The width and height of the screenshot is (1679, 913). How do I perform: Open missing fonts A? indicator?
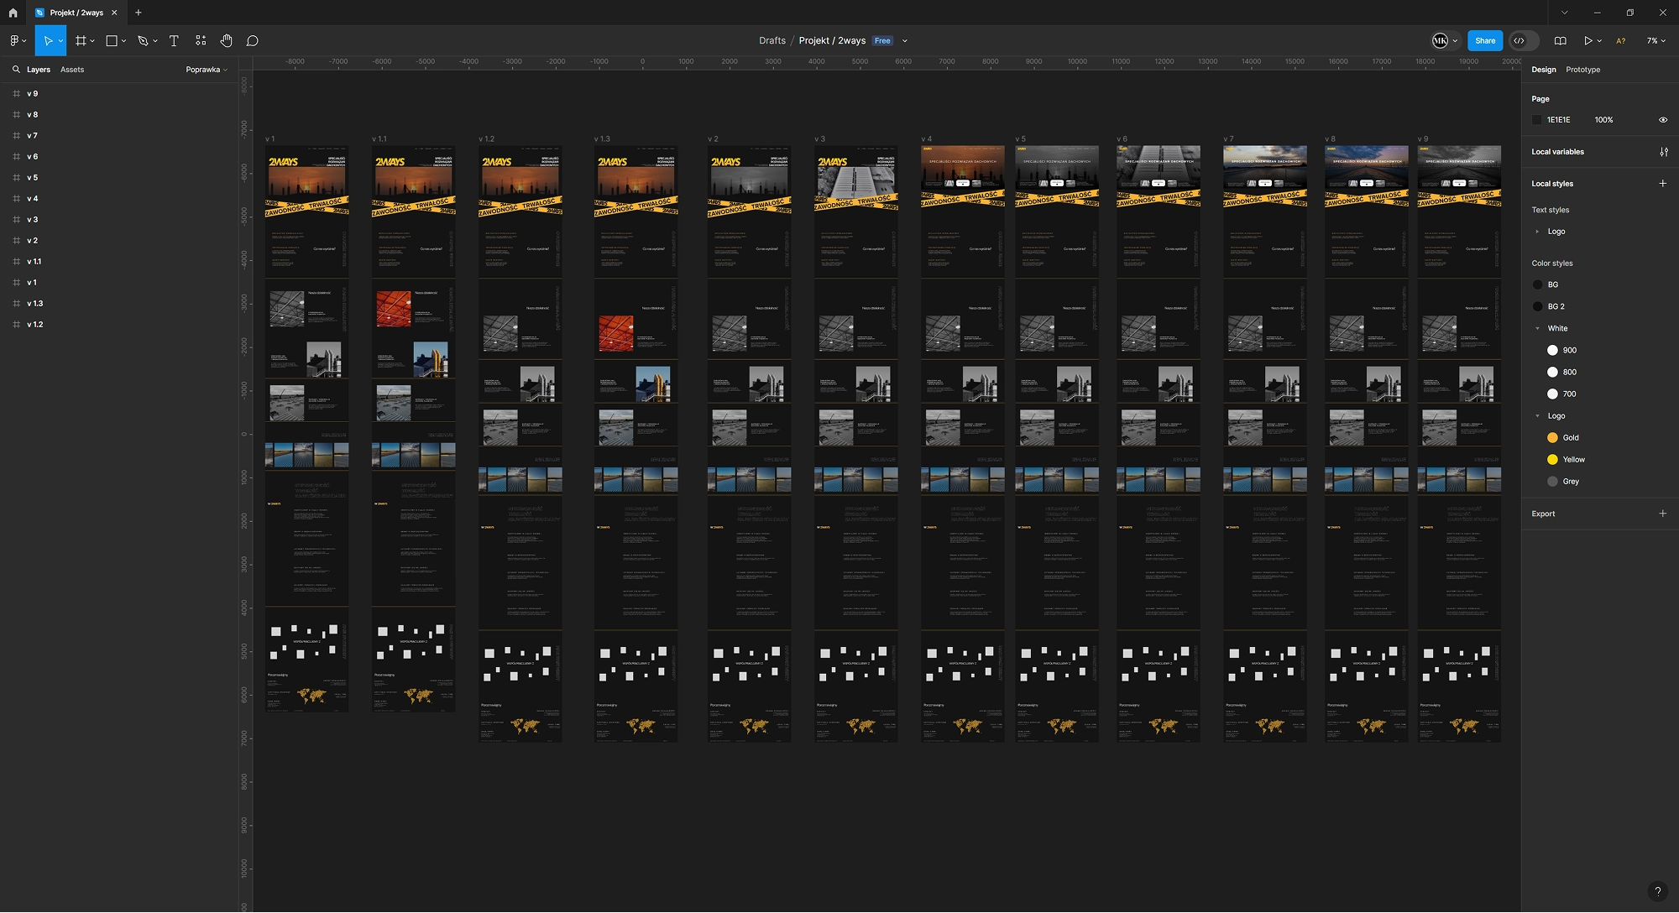[1621, 40]
